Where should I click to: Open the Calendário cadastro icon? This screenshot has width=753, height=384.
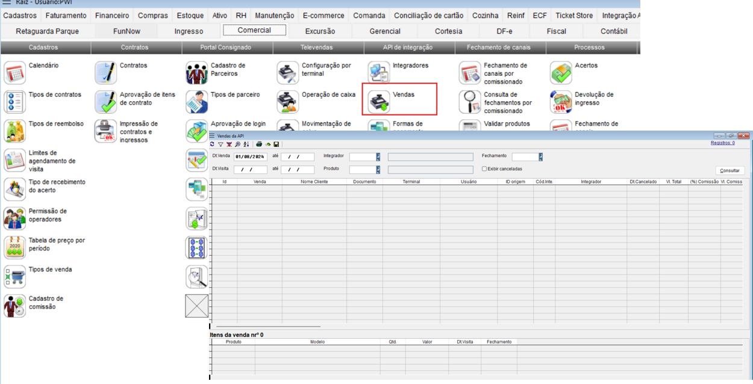coord(15,73)
